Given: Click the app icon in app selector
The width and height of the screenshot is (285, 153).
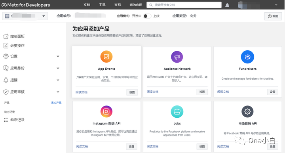Looking at the screenshot, I should (x=7, y=16).
